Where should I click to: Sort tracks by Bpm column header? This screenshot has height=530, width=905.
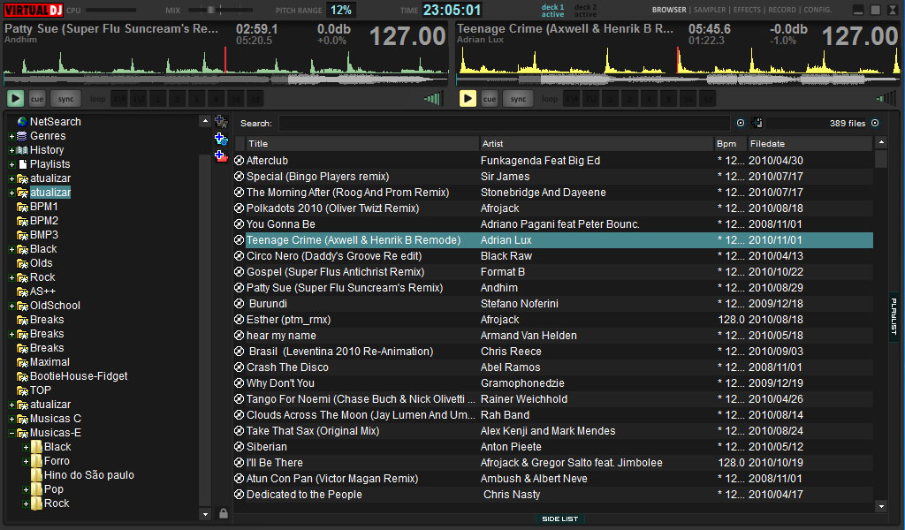[730, 144]
